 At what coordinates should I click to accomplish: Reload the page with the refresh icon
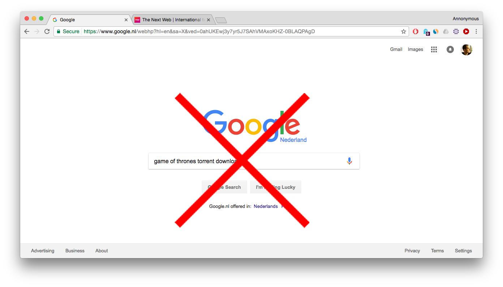(x=47, y=31)
